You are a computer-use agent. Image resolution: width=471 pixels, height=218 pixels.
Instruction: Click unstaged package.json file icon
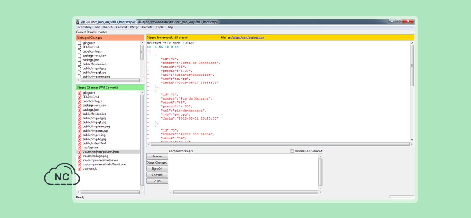coord(80,60)
